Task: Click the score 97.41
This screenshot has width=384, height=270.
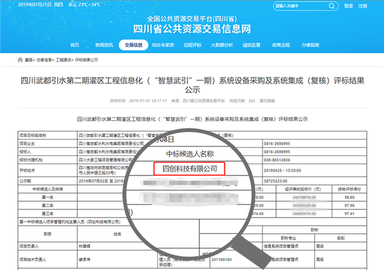Action: tap(349, 214)
